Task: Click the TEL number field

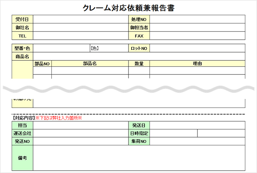Action: (81, 36)
